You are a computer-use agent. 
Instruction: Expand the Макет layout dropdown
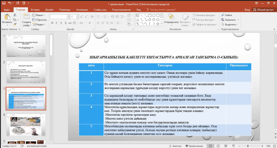(40, 15)
